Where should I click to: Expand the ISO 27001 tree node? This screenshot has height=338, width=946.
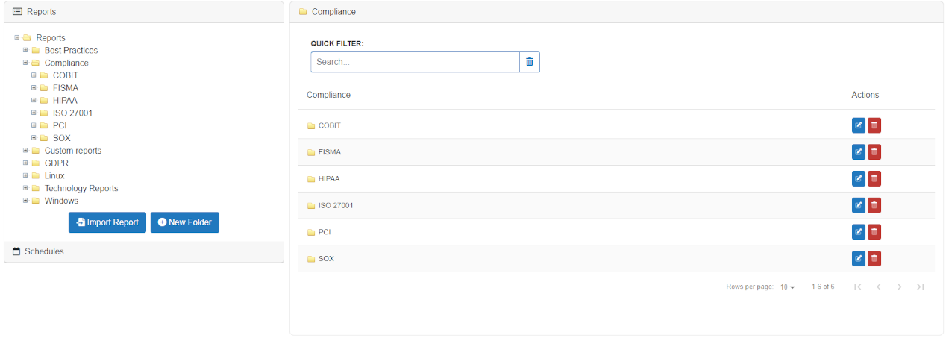point(34,113)
